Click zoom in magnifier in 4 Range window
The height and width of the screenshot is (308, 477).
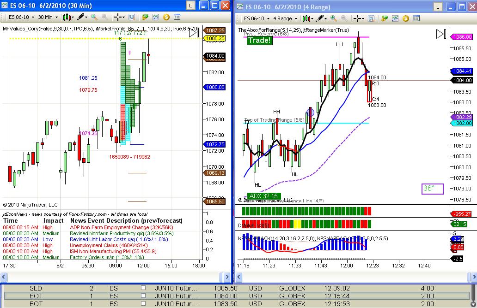334,18
